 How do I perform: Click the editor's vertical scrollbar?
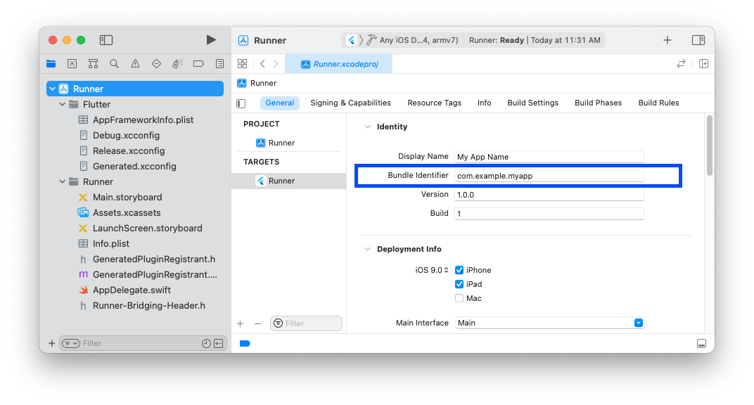710,145
